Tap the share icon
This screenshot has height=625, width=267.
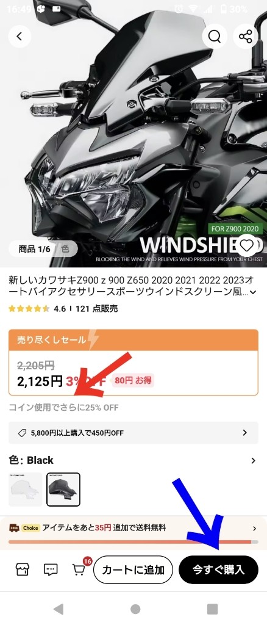(x=246, y=37)
